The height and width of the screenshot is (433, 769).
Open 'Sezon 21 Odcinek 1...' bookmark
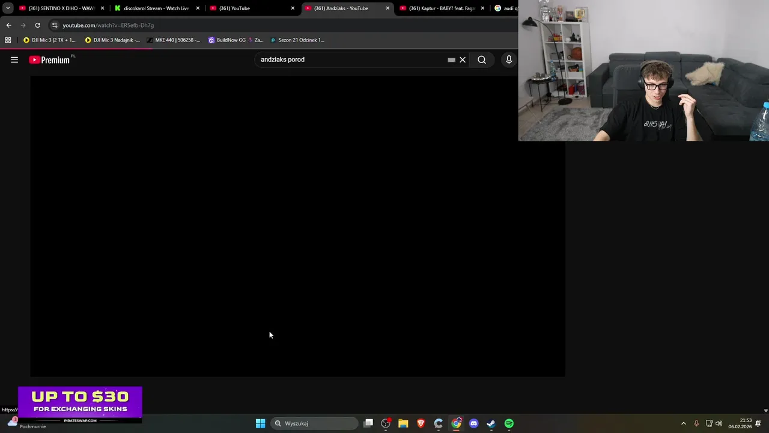coord(297,40)
